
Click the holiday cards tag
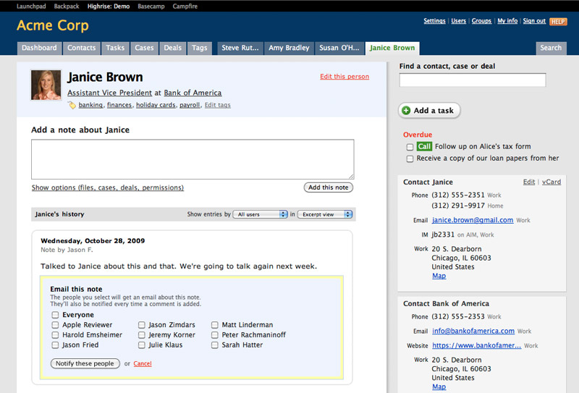(156, 105)
